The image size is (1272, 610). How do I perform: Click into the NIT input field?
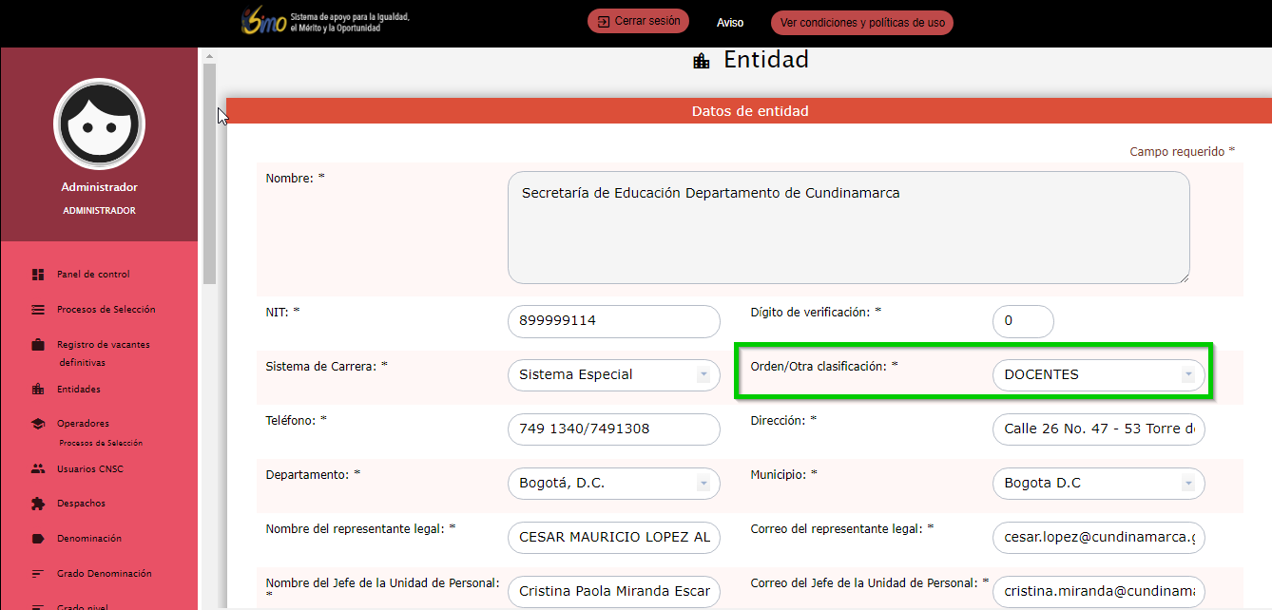click(x=613, y=321)
